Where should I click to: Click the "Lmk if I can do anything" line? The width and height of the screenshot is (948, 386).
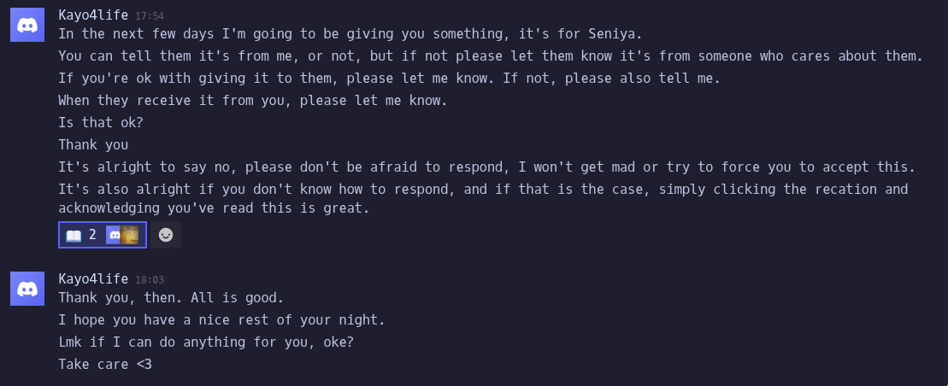(x=205, y=342)
